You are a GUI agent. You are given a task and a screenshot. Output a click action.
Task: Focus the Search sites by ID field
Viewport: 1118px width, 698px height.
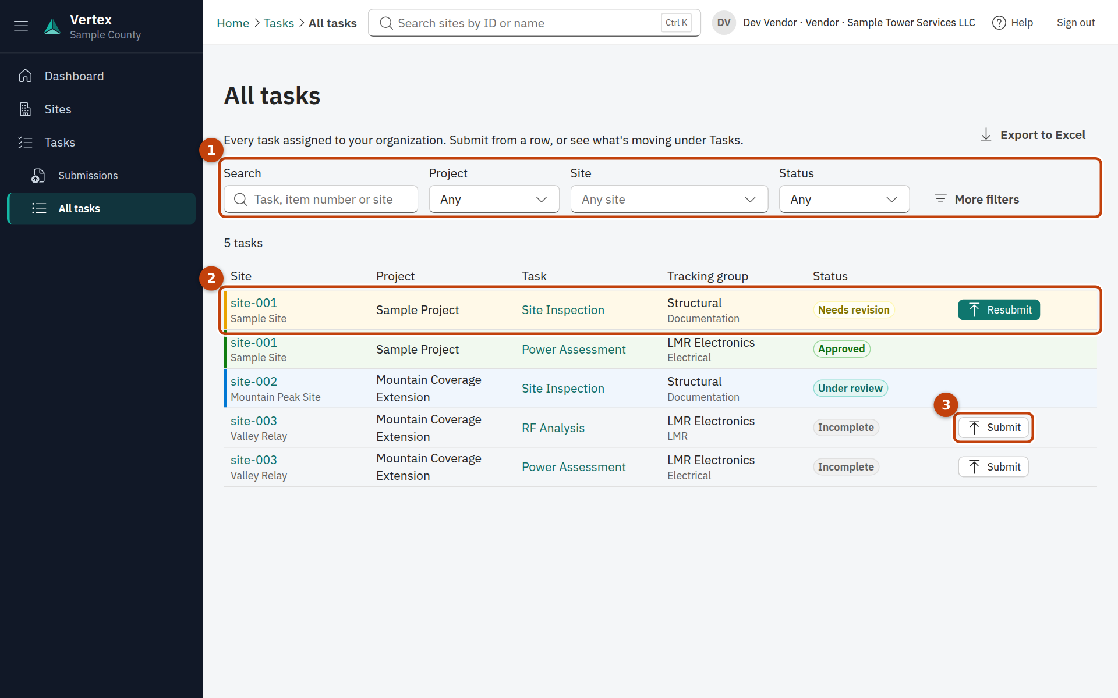[534, 23]
